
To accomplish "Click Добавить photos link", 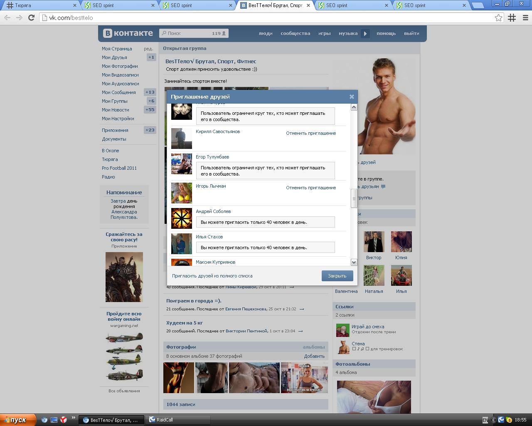I will pyautogui.click(x=314, y=356).
